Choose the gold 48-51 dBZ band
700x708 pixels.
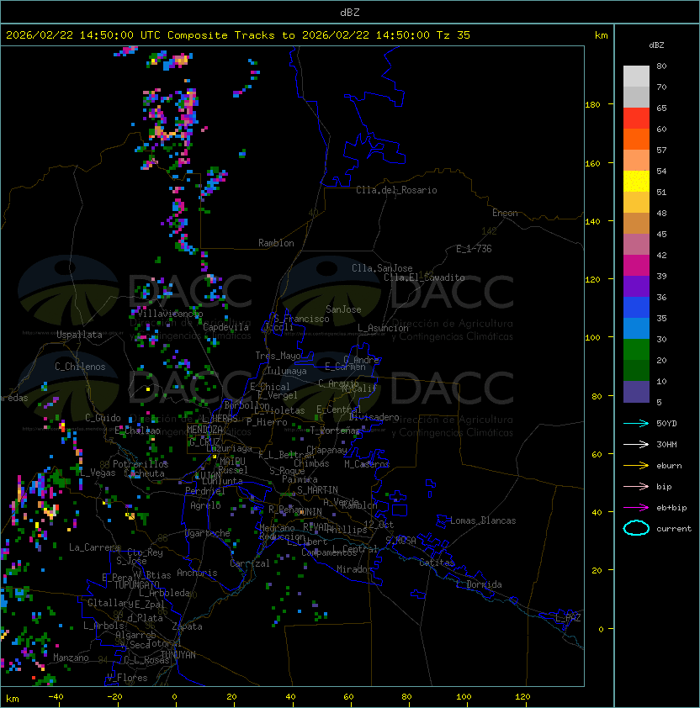click(x=636, y=203)
